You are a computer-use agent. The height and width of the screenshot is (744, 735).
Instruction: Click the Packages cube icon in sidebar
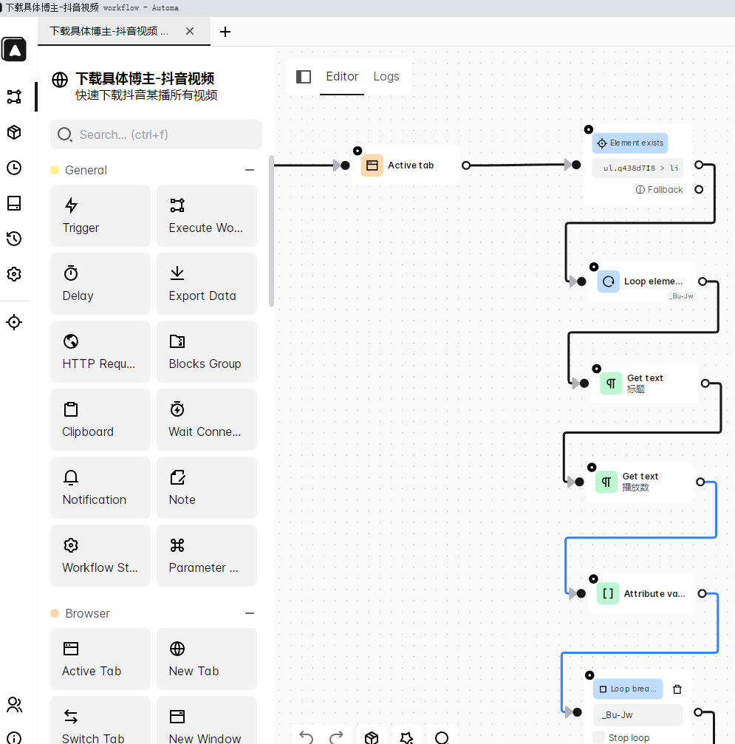[x=14, y=132]
